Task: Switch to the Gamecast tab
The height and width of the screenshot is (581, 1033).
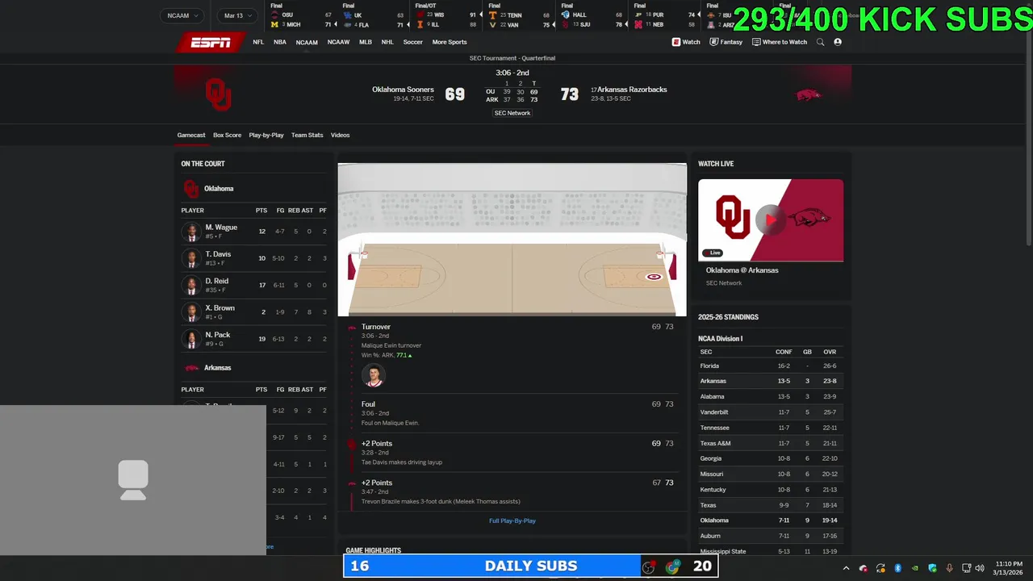Action: 191,135
